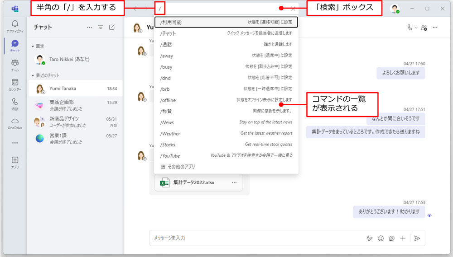The image size is (453, 257).
Task: Open the emoji picker smiley icon
Action: [x=381, y=238]
